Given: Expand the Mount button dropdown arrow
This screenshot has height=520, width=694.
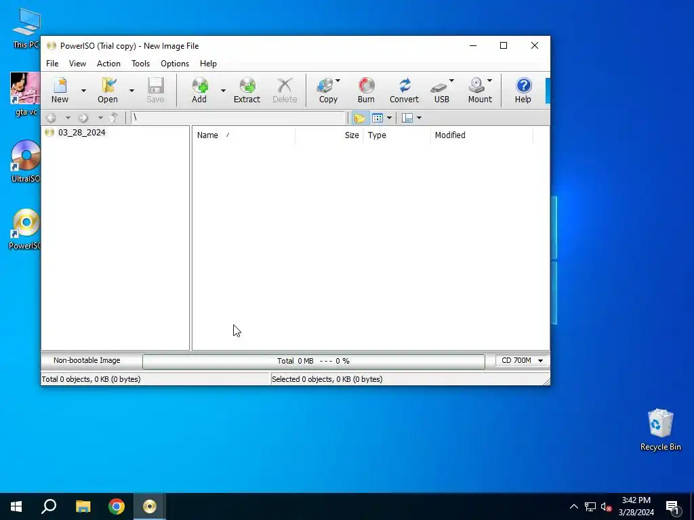Looking at the screenshot, I should (489, 81).
